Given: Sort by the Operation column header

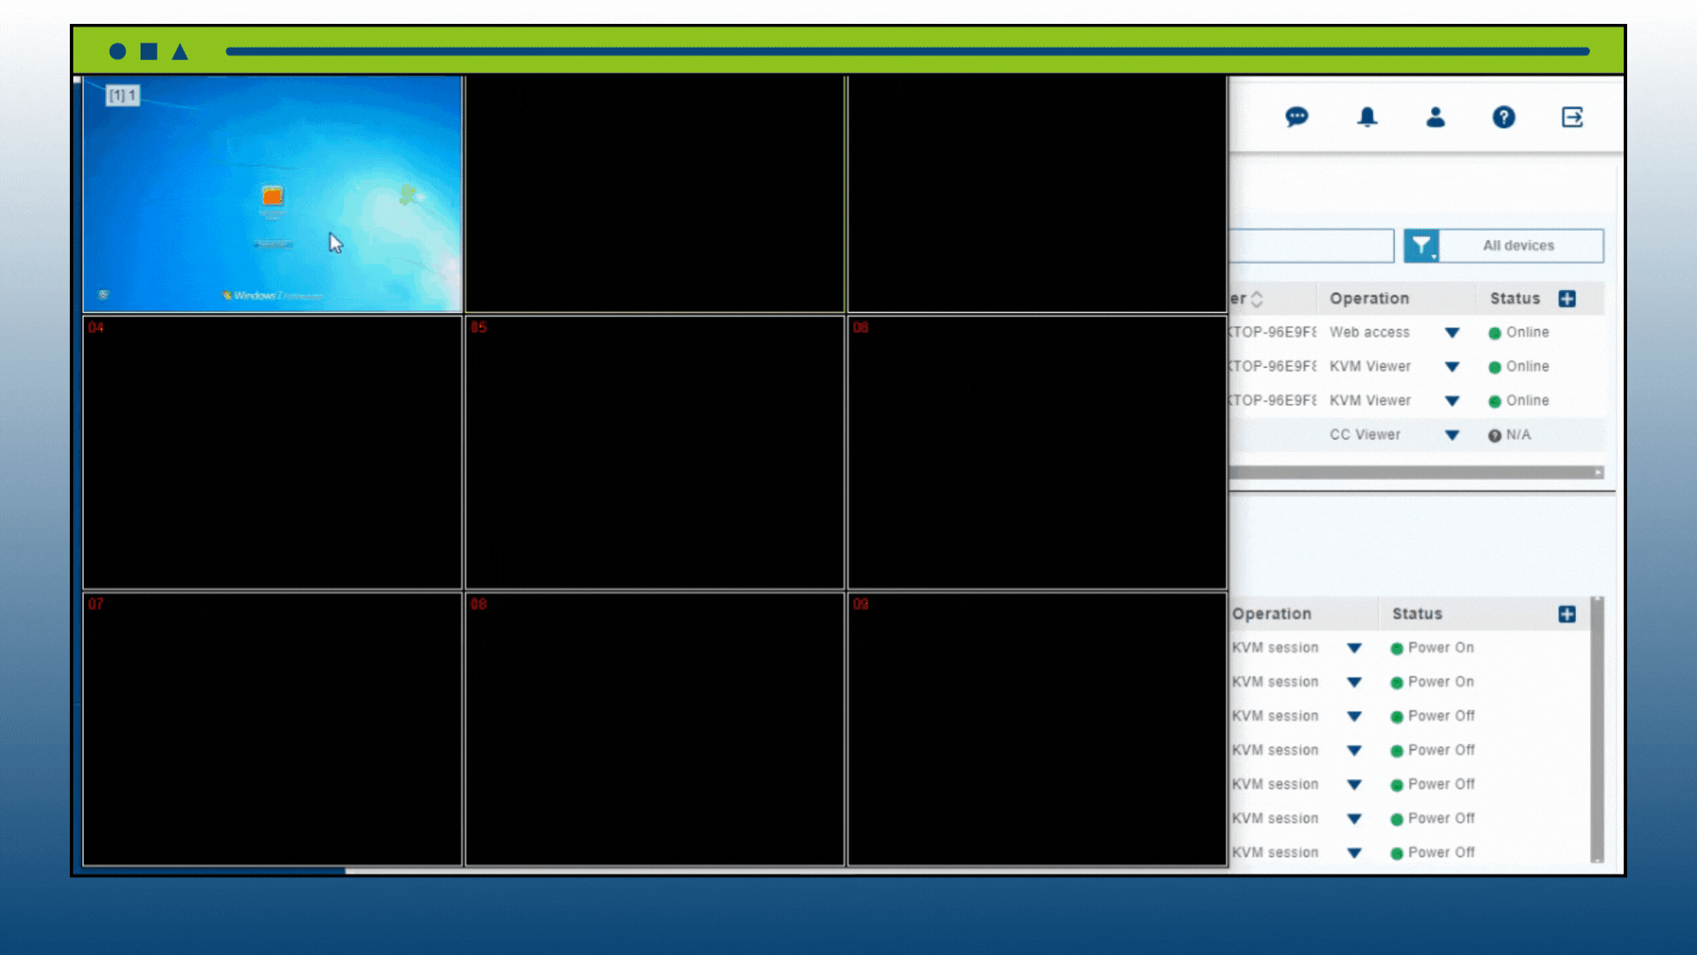Looking at the screenshot, I should 1369,299.
